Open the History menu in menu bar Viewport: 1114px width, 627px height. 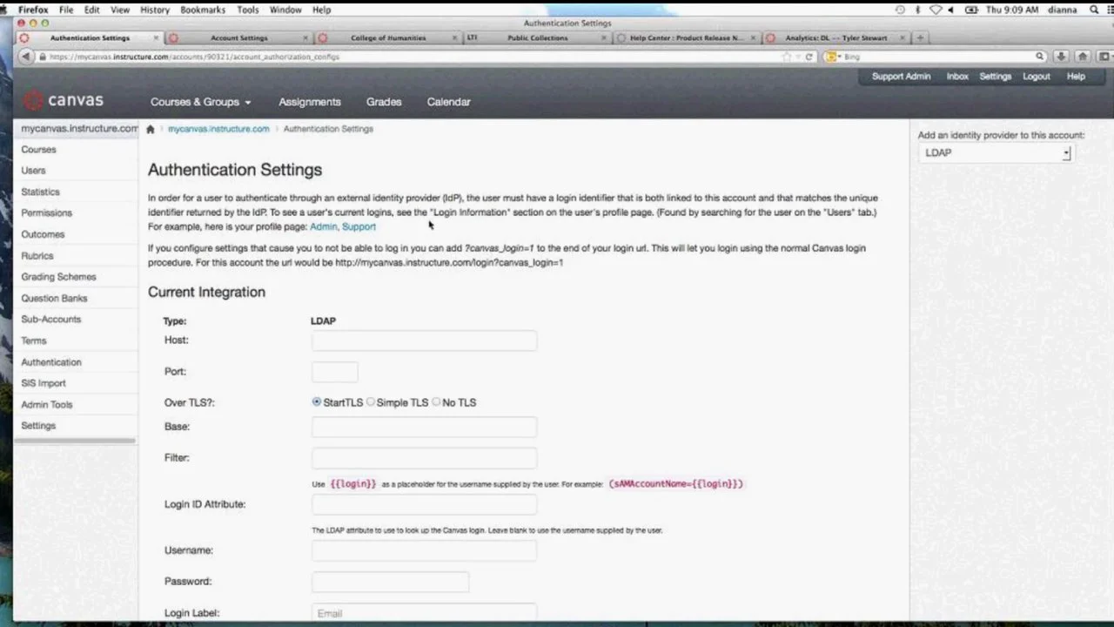[x=155, y=10]
